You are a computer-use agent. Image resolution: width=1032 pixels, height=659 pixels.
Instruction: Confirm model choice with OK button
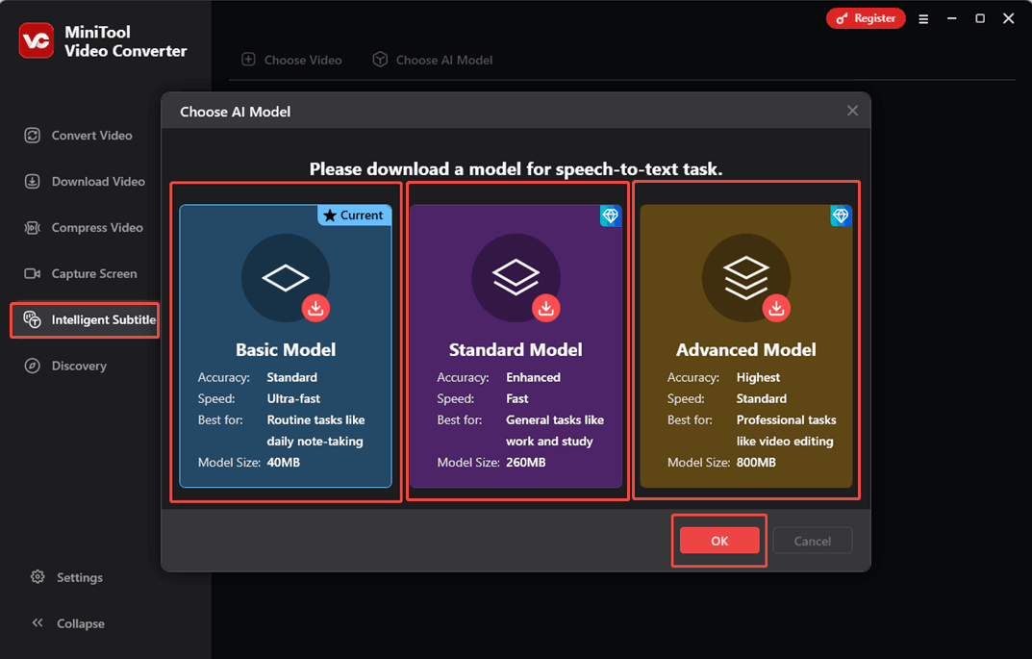(x=719, y=541)
